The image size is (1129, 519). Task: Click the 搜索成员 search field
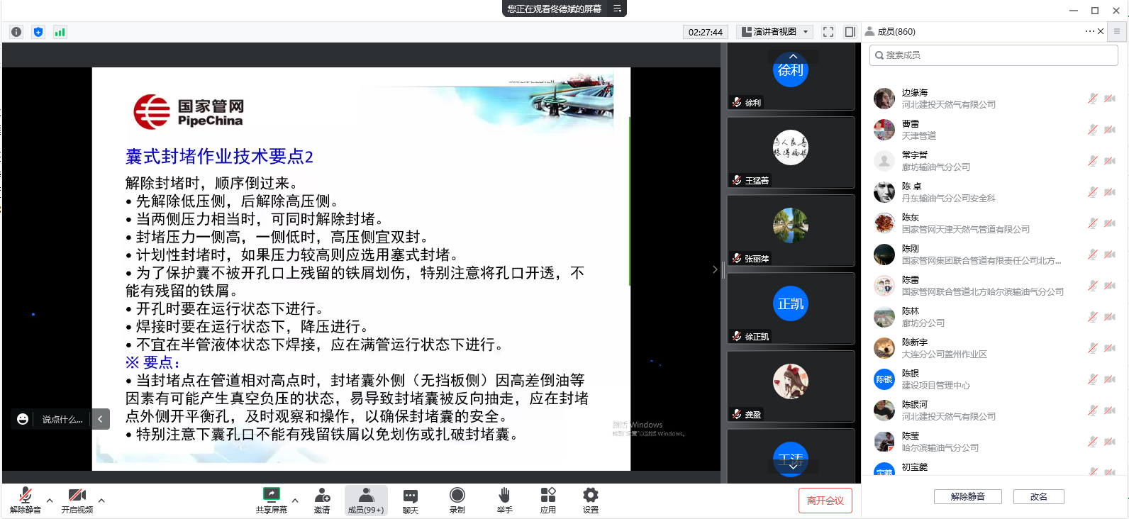click(x=993, y=55)
